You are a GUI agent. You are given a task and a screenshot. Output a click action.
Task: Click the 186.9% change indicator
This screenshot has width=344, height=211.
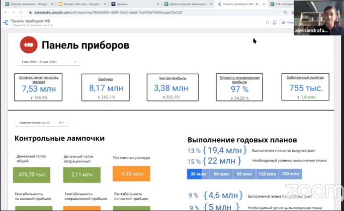(x=39, y=98)
